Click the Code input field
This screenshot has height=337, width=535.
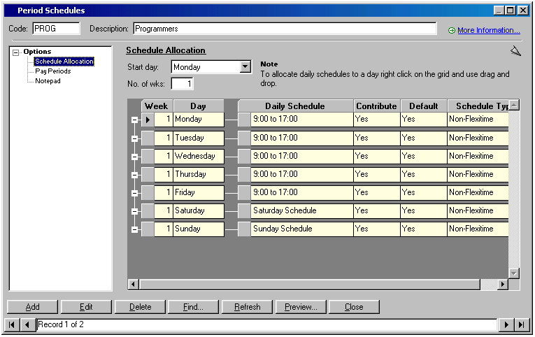pyautogui.click(x=57, y=28)
